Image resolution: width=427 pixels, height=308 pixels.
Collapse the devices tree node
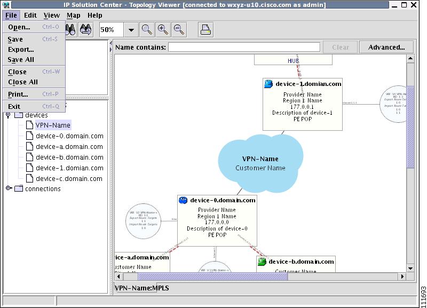click(8, 115)
